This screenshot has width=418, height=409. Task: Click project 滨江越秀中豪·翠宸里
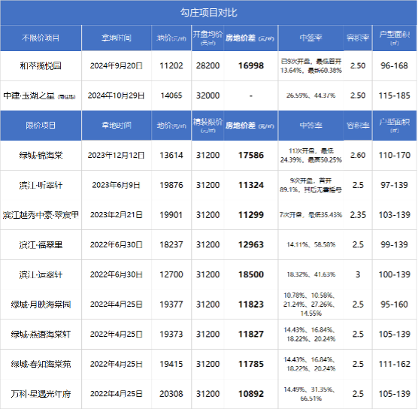point(41,215)
